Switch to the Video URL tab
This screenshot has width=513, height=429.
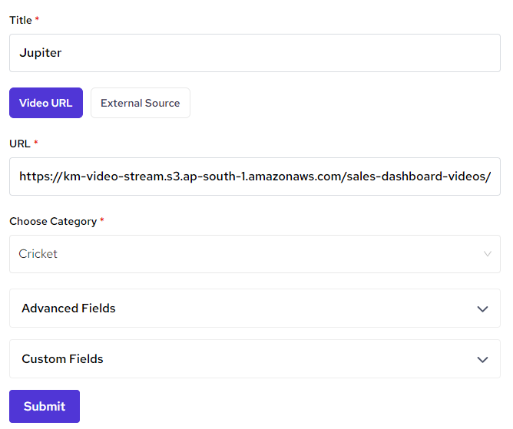46,103
